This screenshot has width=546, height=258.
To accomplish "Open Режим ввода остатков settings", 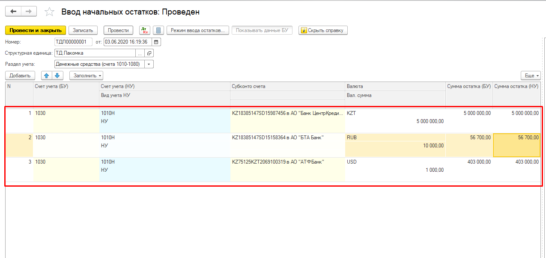I will [197, 30].
